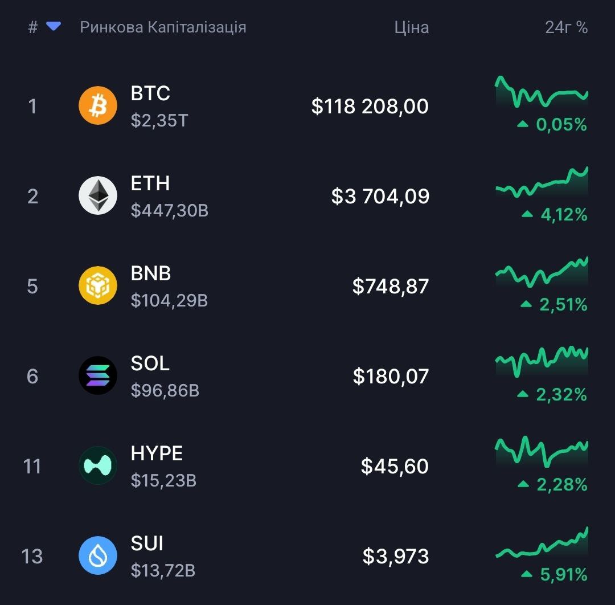The width and height of the screenshot is (615, 605).
Task: View the SUI 24-hour sparkline chart
Action: 542,542
